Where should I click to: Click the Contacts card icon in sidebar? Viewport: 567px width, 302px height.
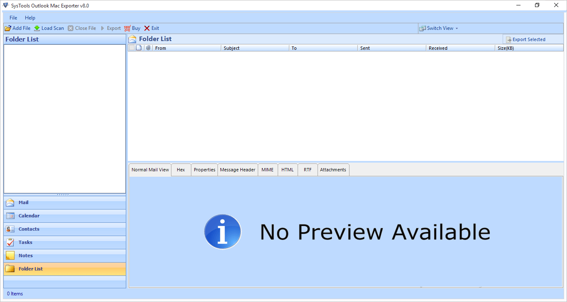click(10, 229)
